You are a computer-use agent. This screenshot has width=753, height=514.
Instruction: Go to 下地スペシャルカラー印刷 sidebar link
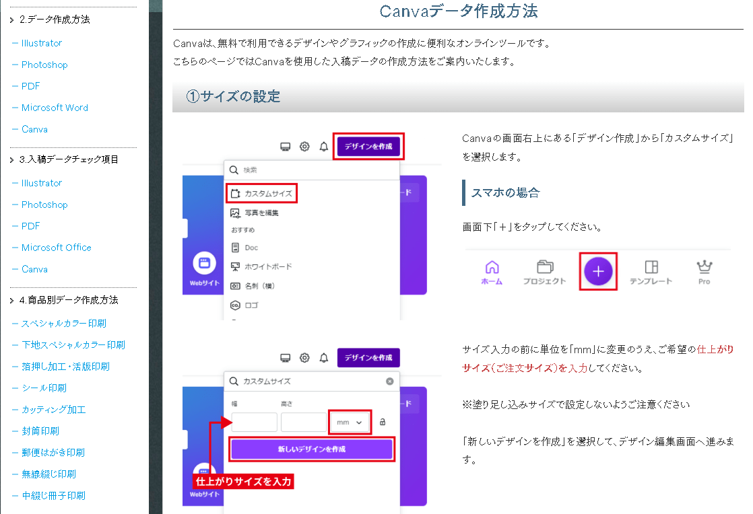click(x=73, y=345)
